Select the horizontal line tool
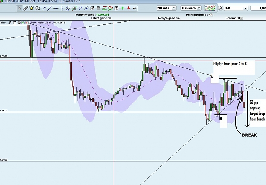The width and height of the screenshot is (266, 185). [56, 8]
